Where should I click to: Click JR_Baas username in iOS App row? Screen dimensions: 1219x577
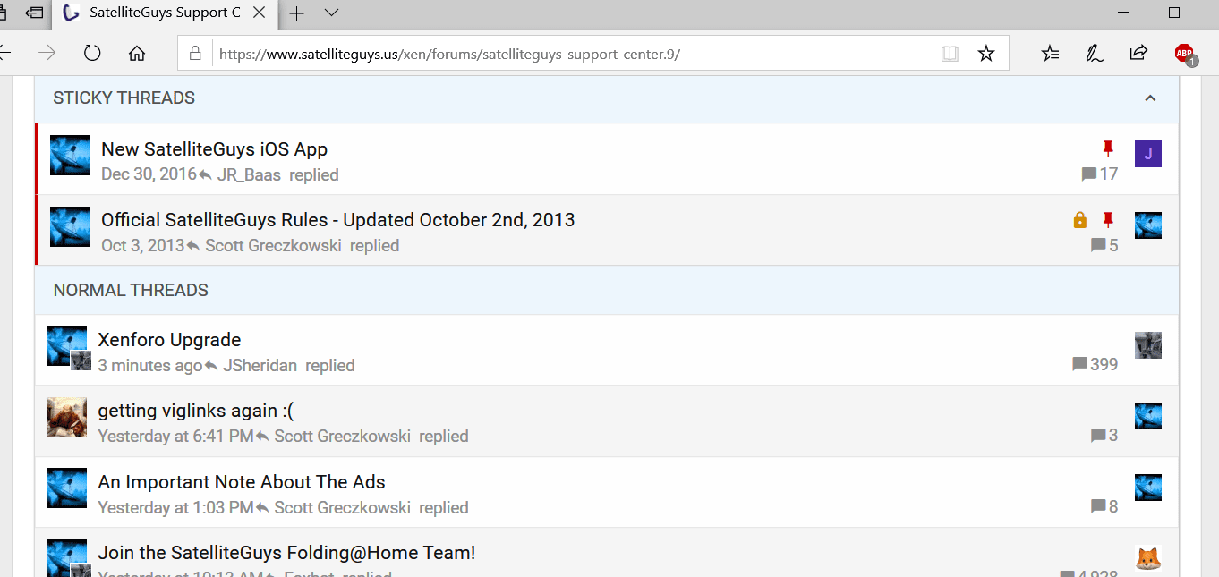click(249, 174)
